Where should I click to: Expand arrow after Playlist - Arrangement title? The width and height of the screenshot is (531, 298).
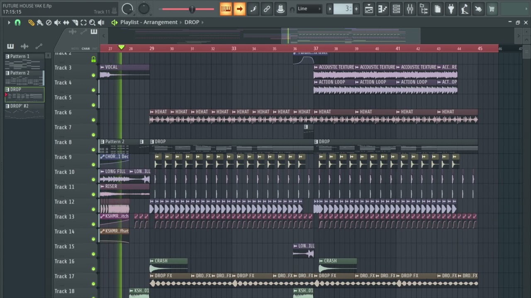pyautogui.click(x=181, y=22)
